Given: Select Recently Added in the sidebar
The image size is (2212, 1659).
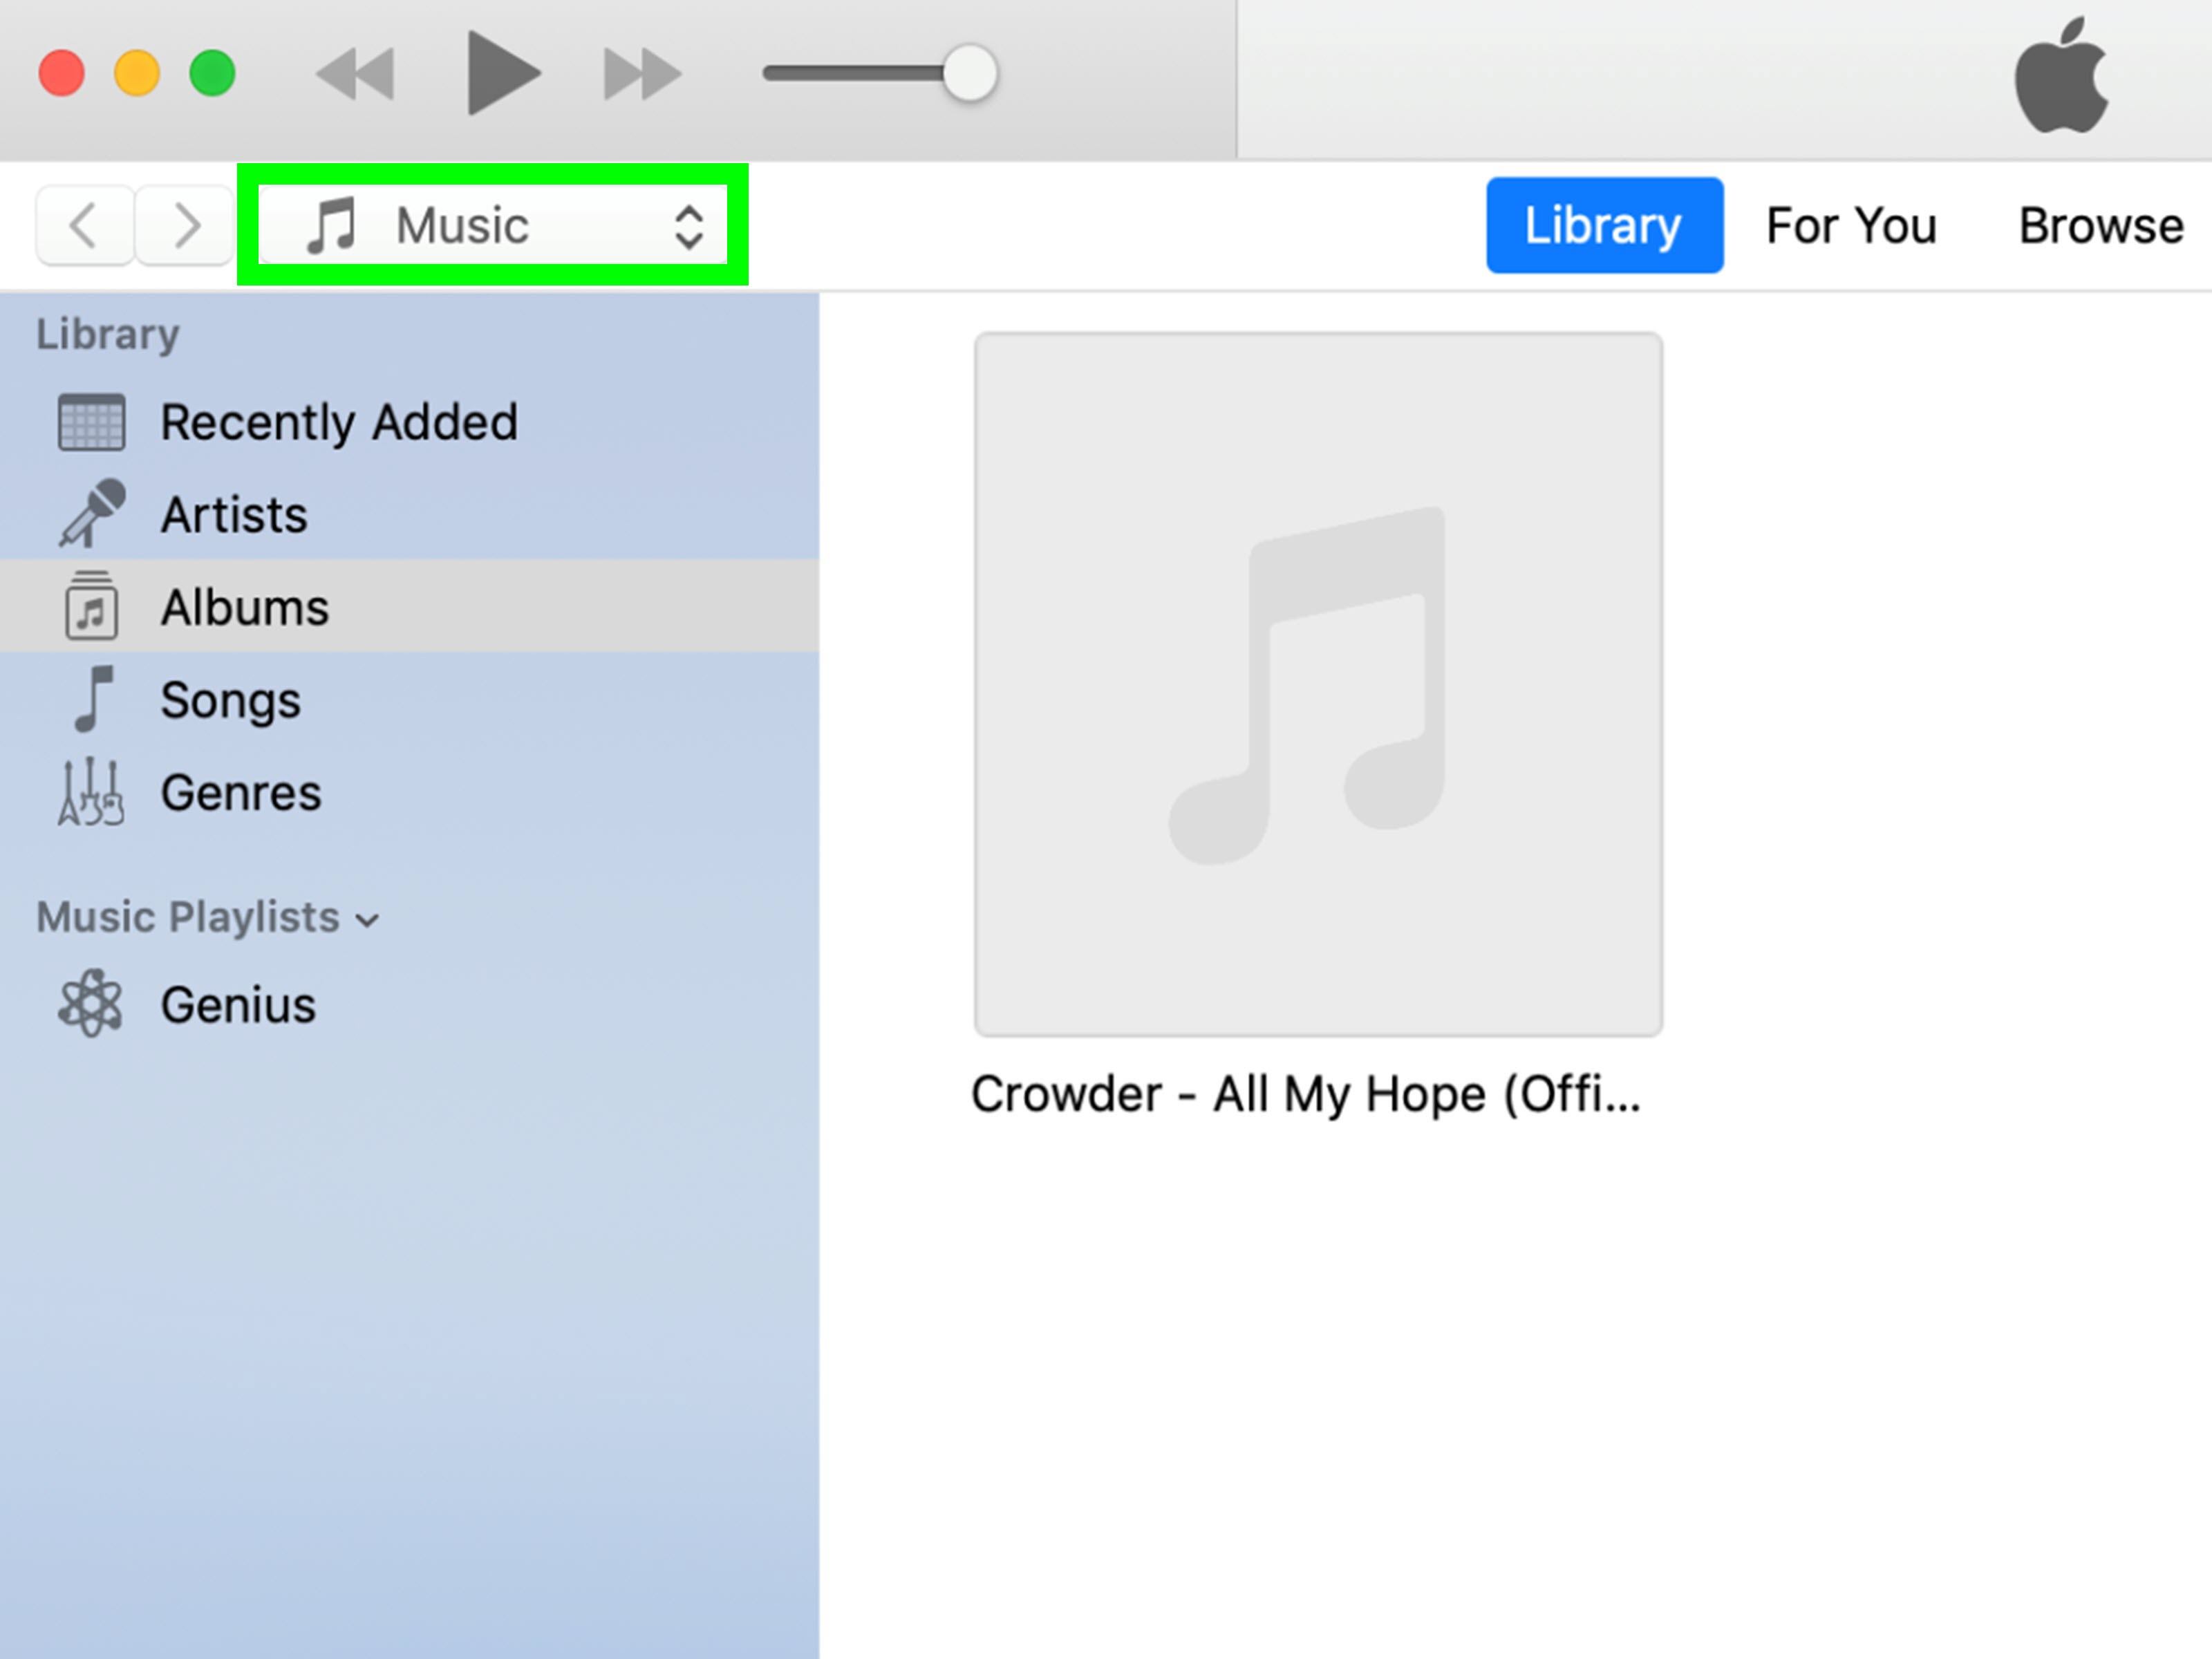Looking at the screenshot, I should coord(410,422).
